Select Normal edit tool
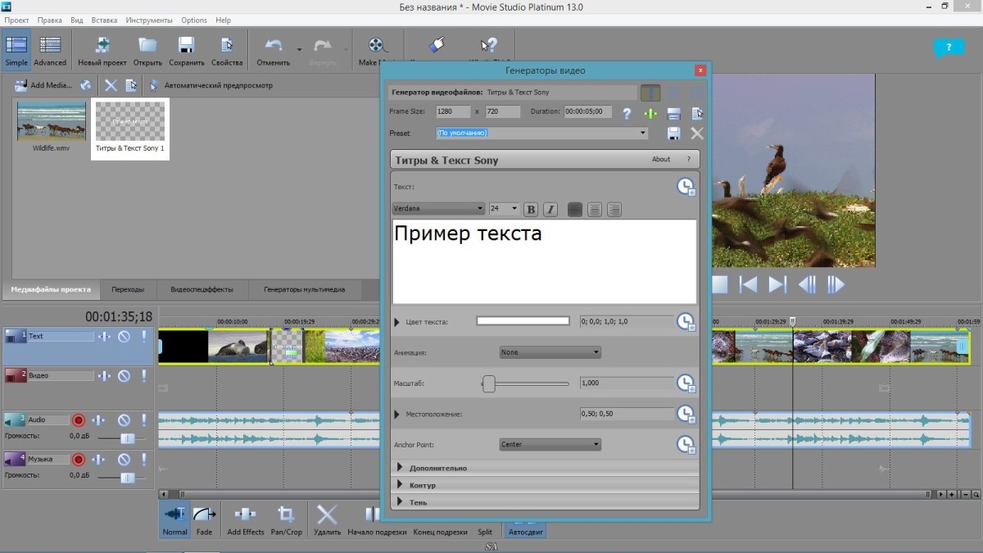Viewport: 983px width, 553px height. tap(174, 520)
